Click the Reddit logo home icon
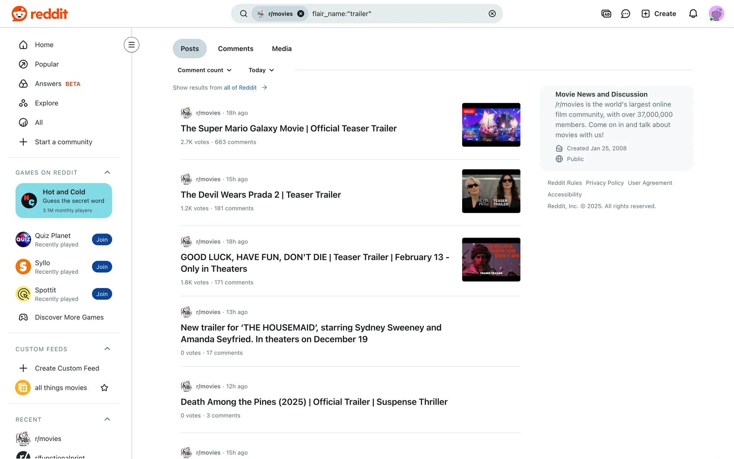Viewport: 734px width, 459px height. click(39, 14)
